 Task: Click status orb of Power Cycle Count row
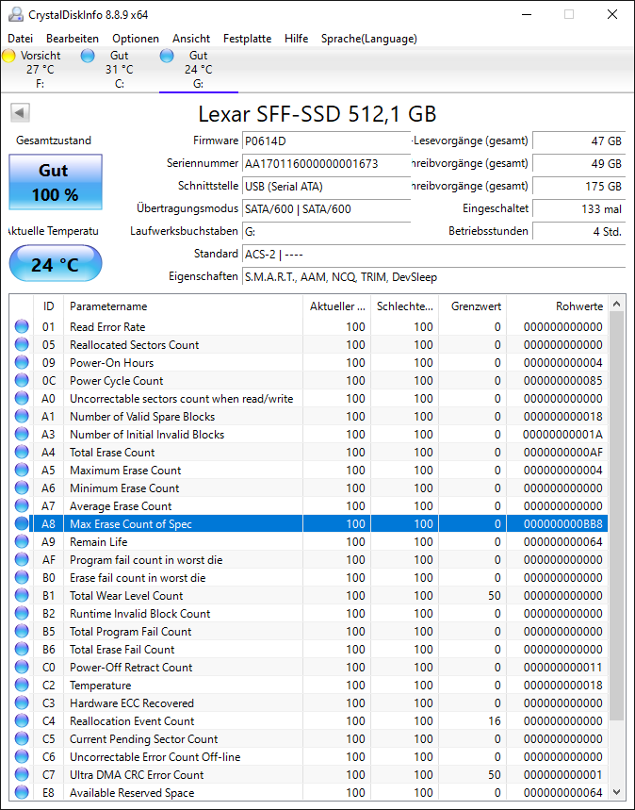[22, 380]
